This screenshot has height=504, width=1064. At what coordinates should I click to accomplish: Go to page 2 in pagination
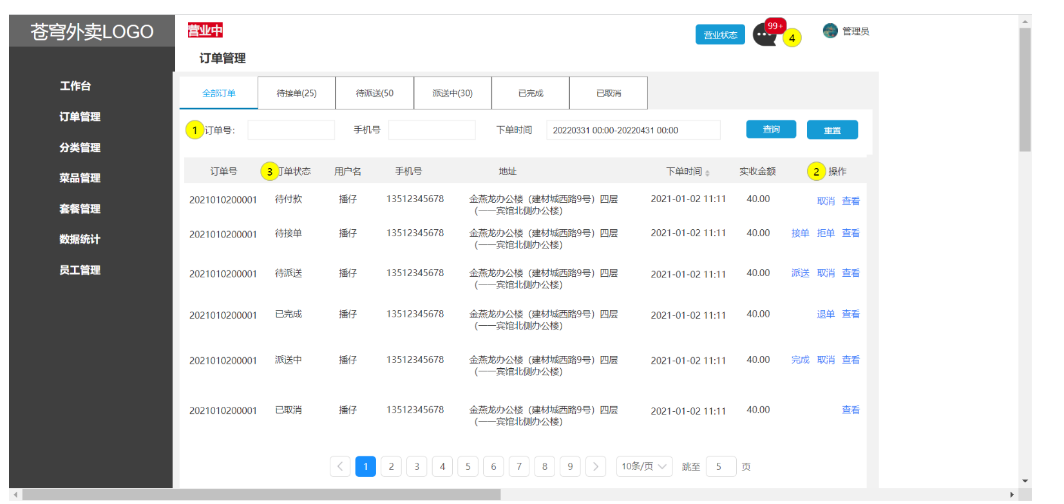391,467
